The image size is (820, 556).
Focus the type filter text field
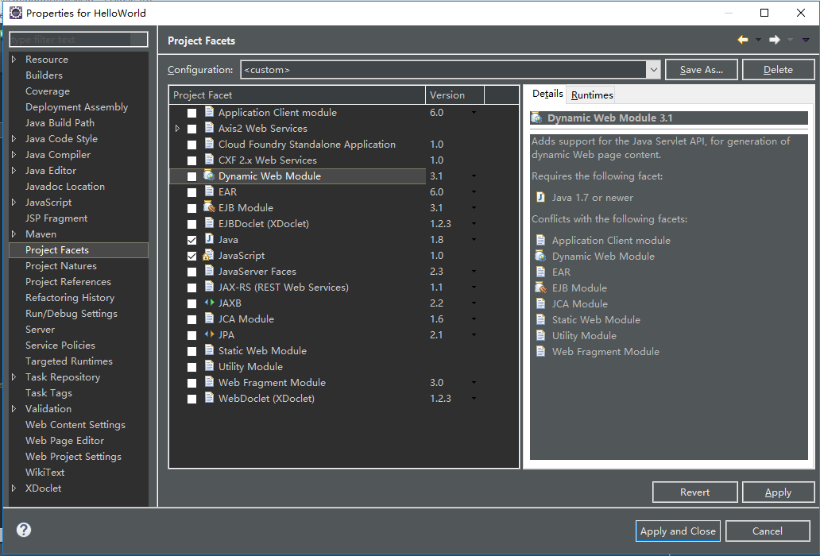(x=79, y=39)
